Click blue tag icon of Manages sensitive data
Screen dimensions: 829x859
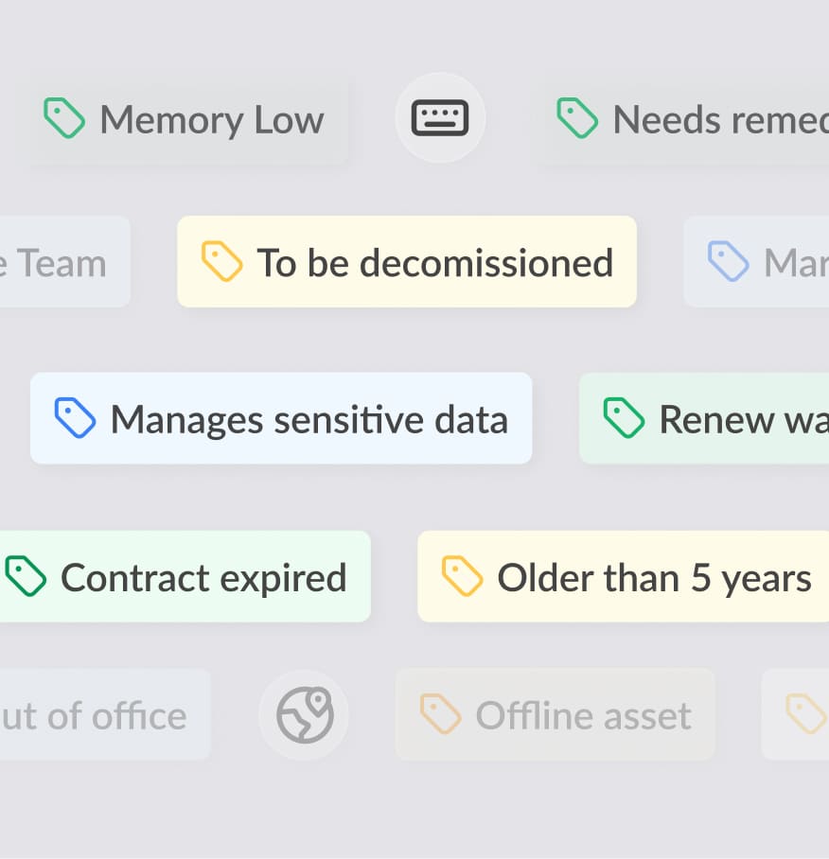[75, 418]
